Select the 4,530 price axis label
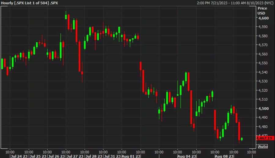 tap(263, 81)
